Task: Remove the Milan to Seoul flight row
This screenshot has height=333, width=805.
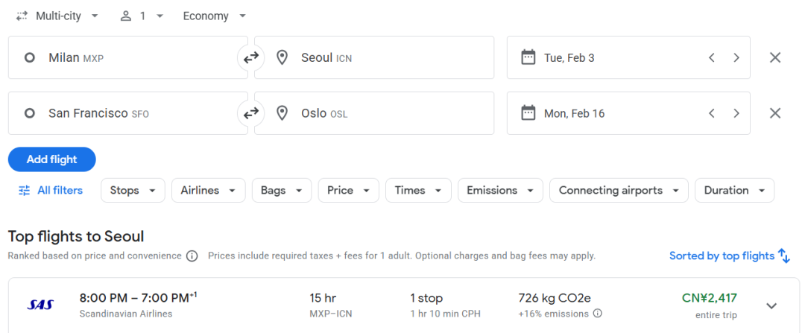Action: point(775,57)
